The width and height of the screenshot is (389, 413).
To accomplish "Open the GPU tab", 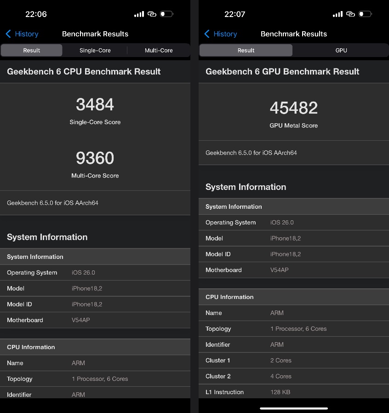I will pos(341,51).
